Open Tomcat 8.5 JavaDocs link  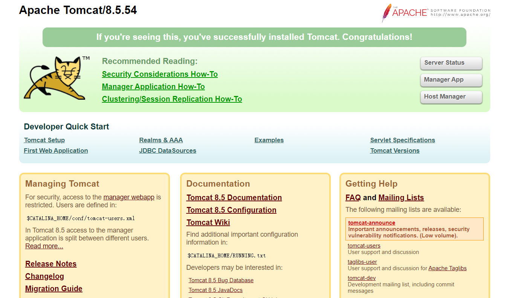click(215, 290)
